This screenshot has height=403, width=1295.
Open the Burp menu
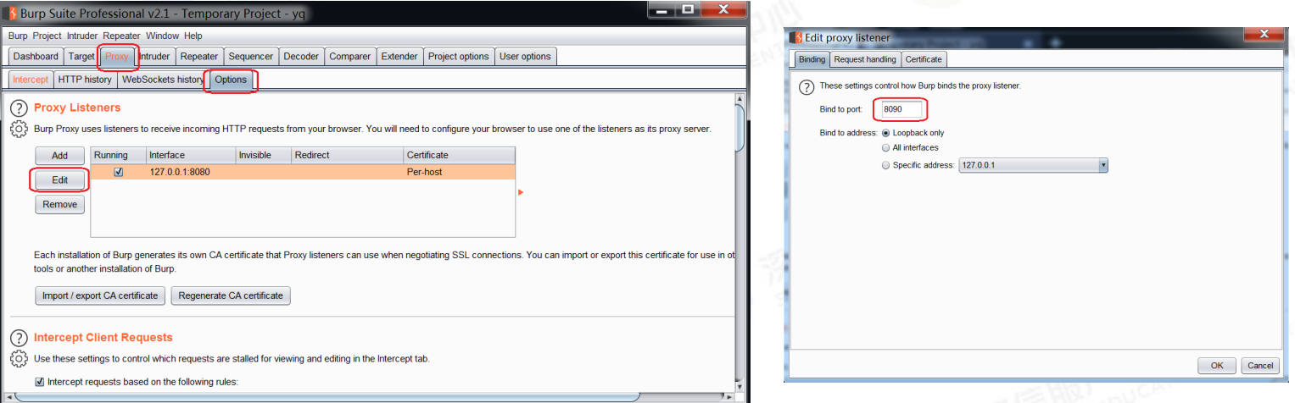18,36
